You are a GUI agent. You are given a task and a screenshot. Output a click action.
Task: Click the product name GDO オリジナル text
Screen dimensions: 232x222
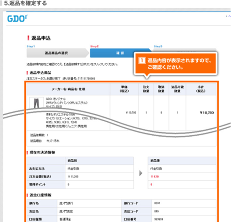tap(56, 99)
